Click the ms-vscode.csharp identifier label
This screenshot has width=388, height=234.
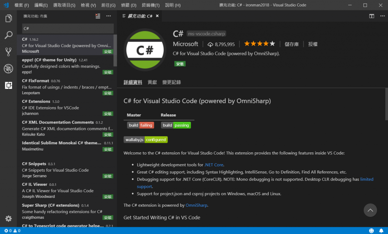point(207,33)
